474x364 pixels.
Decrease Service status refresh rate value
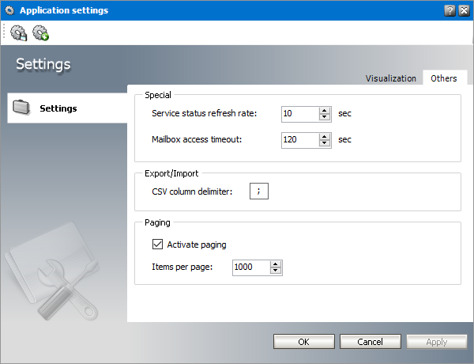325,117
